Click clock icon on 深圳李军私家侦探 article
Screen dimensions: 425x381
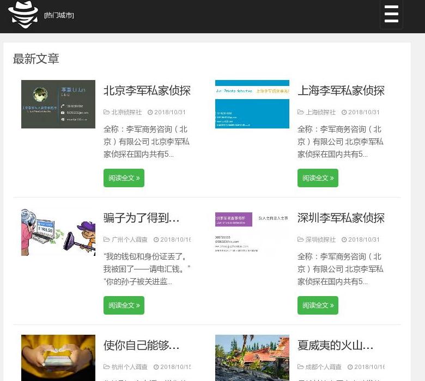click(344, 239)
